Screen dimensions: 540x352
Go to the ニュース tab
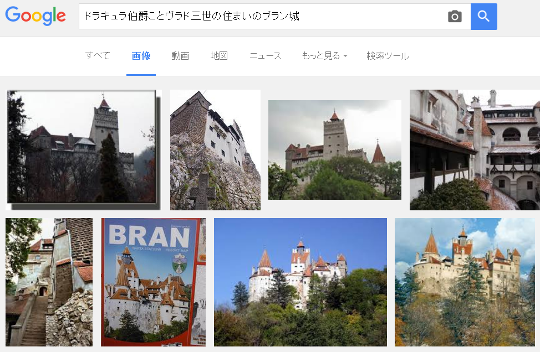click(x=266, y=56)
